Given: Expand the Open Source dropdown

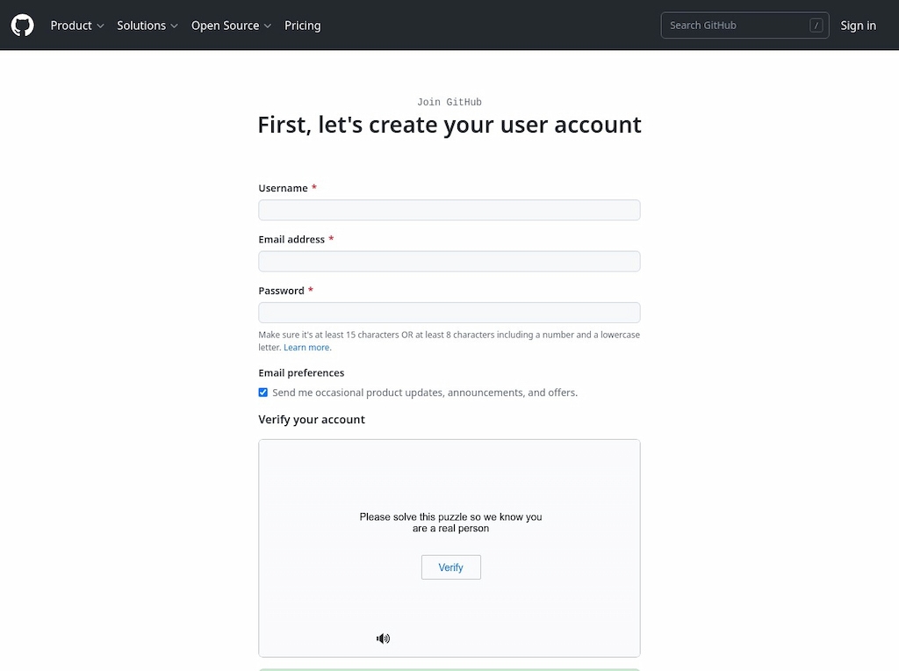Looking at the screenshot, I should click(x=226, y=25).
